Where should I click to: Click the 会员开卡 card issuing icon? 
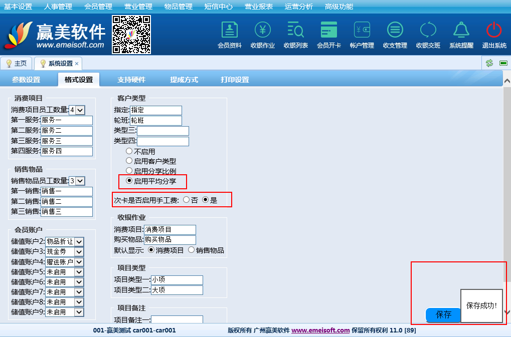[329, 34]
